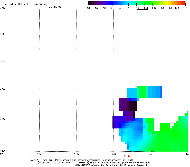
Task: Click the darkest purple-black data block on the map
Action: pyautogui.click(x=133, y=106)
